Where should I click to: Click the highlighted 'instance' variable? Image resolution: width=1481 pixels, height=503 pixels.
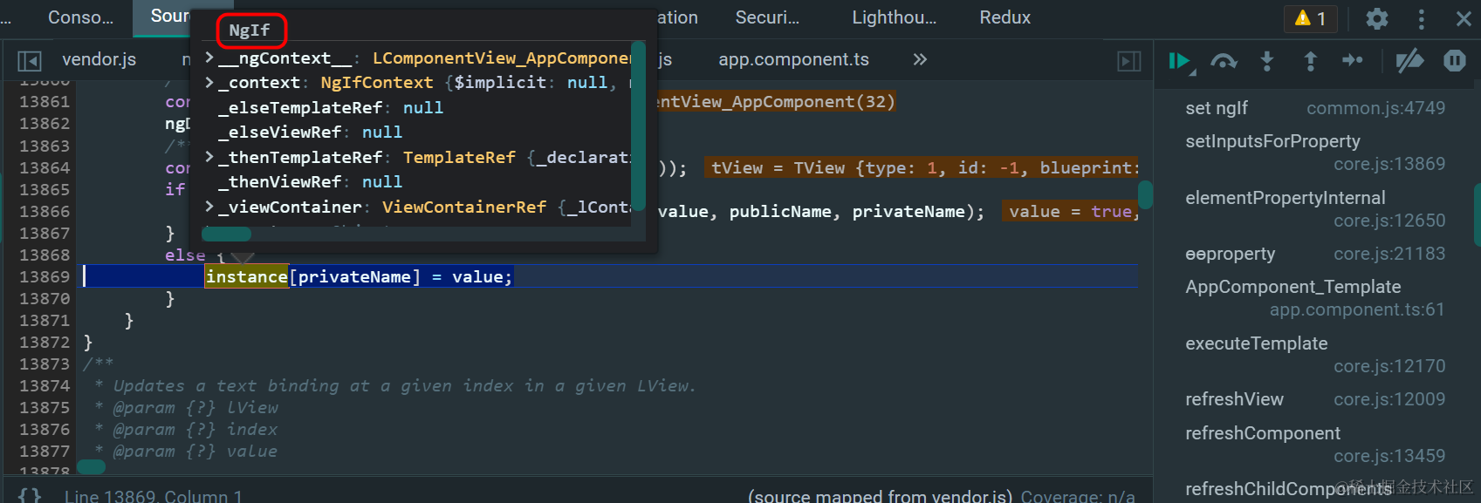(247, 276)
